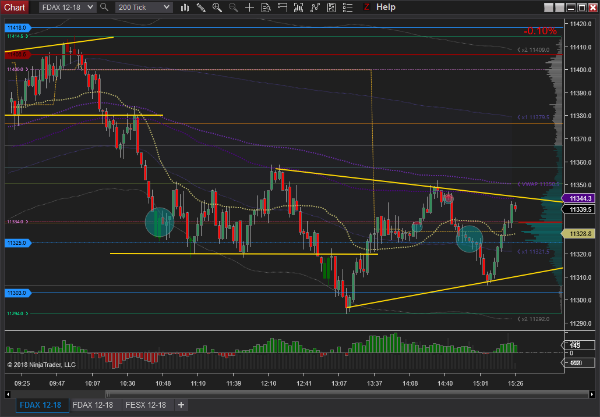Select the 11325.0 blue price line flag
Image resolution: width=600 pixels, height=417 pixels.
[x=17, y=243]
